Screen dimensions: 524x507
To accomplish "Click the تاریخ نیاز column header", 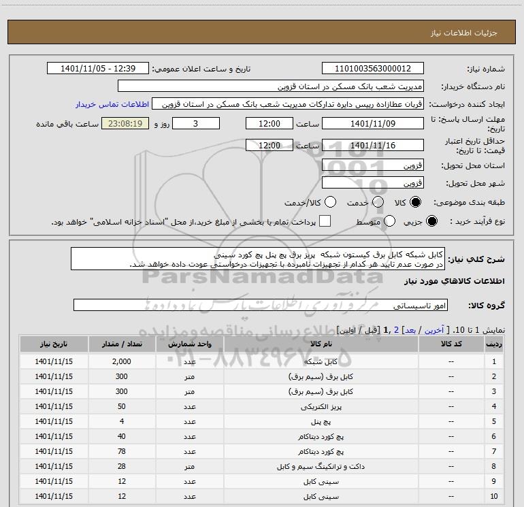I will point(54,344).
